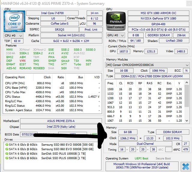Click the CR 2T value

tap(185, 144)
